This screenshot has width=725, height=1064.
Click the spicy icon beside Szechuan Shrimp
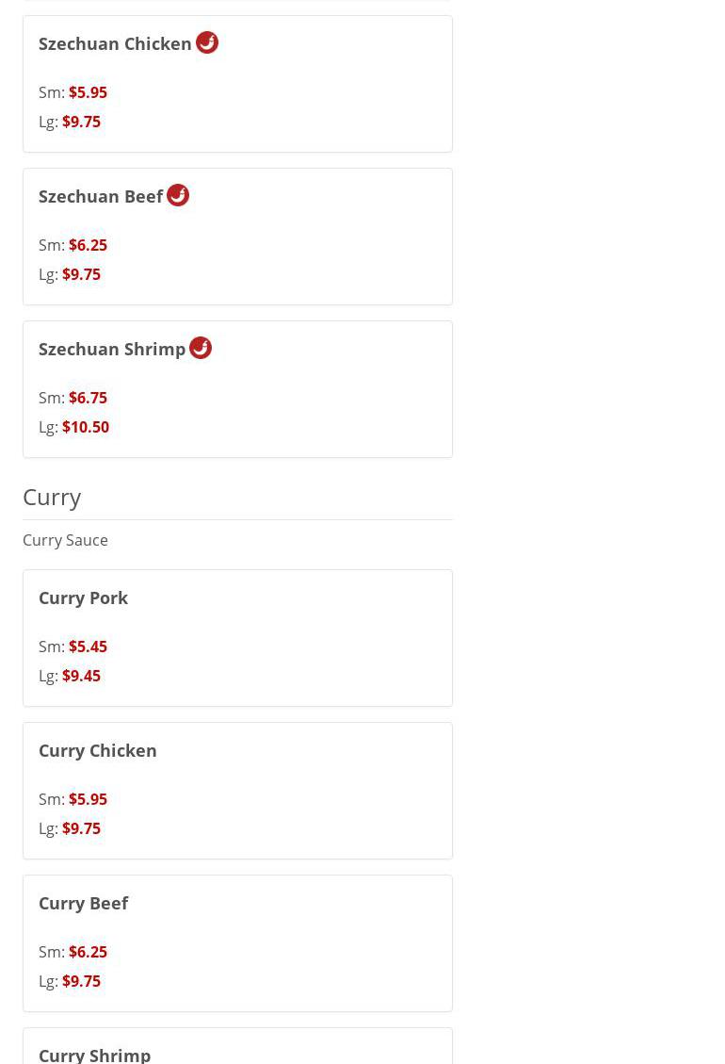[201, 348]
